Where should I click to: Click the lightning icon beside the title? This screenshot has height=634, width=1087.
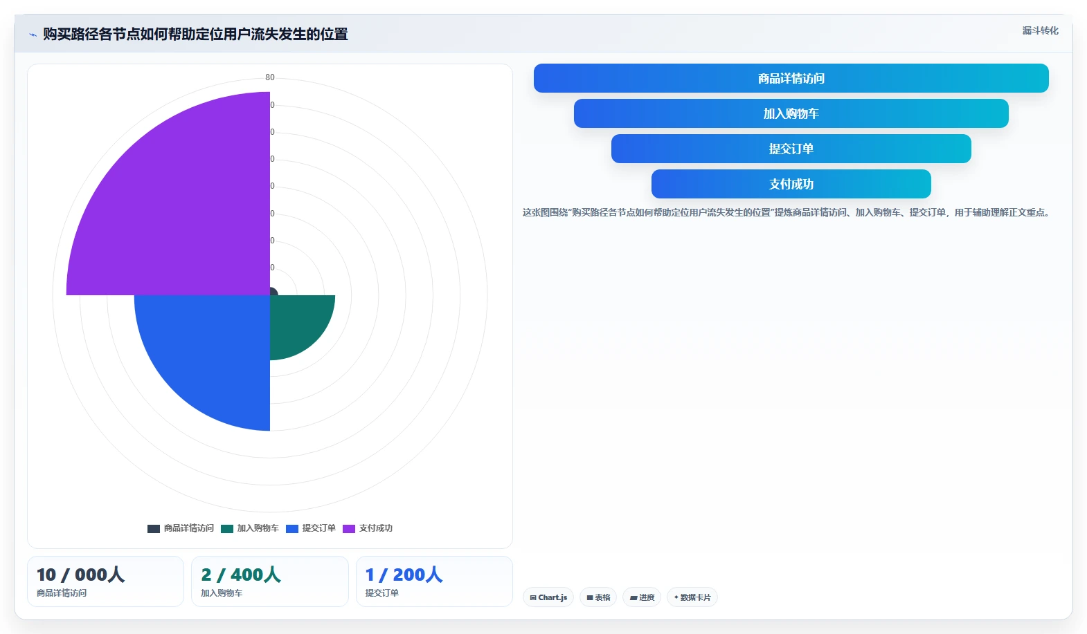pos(33,35)
